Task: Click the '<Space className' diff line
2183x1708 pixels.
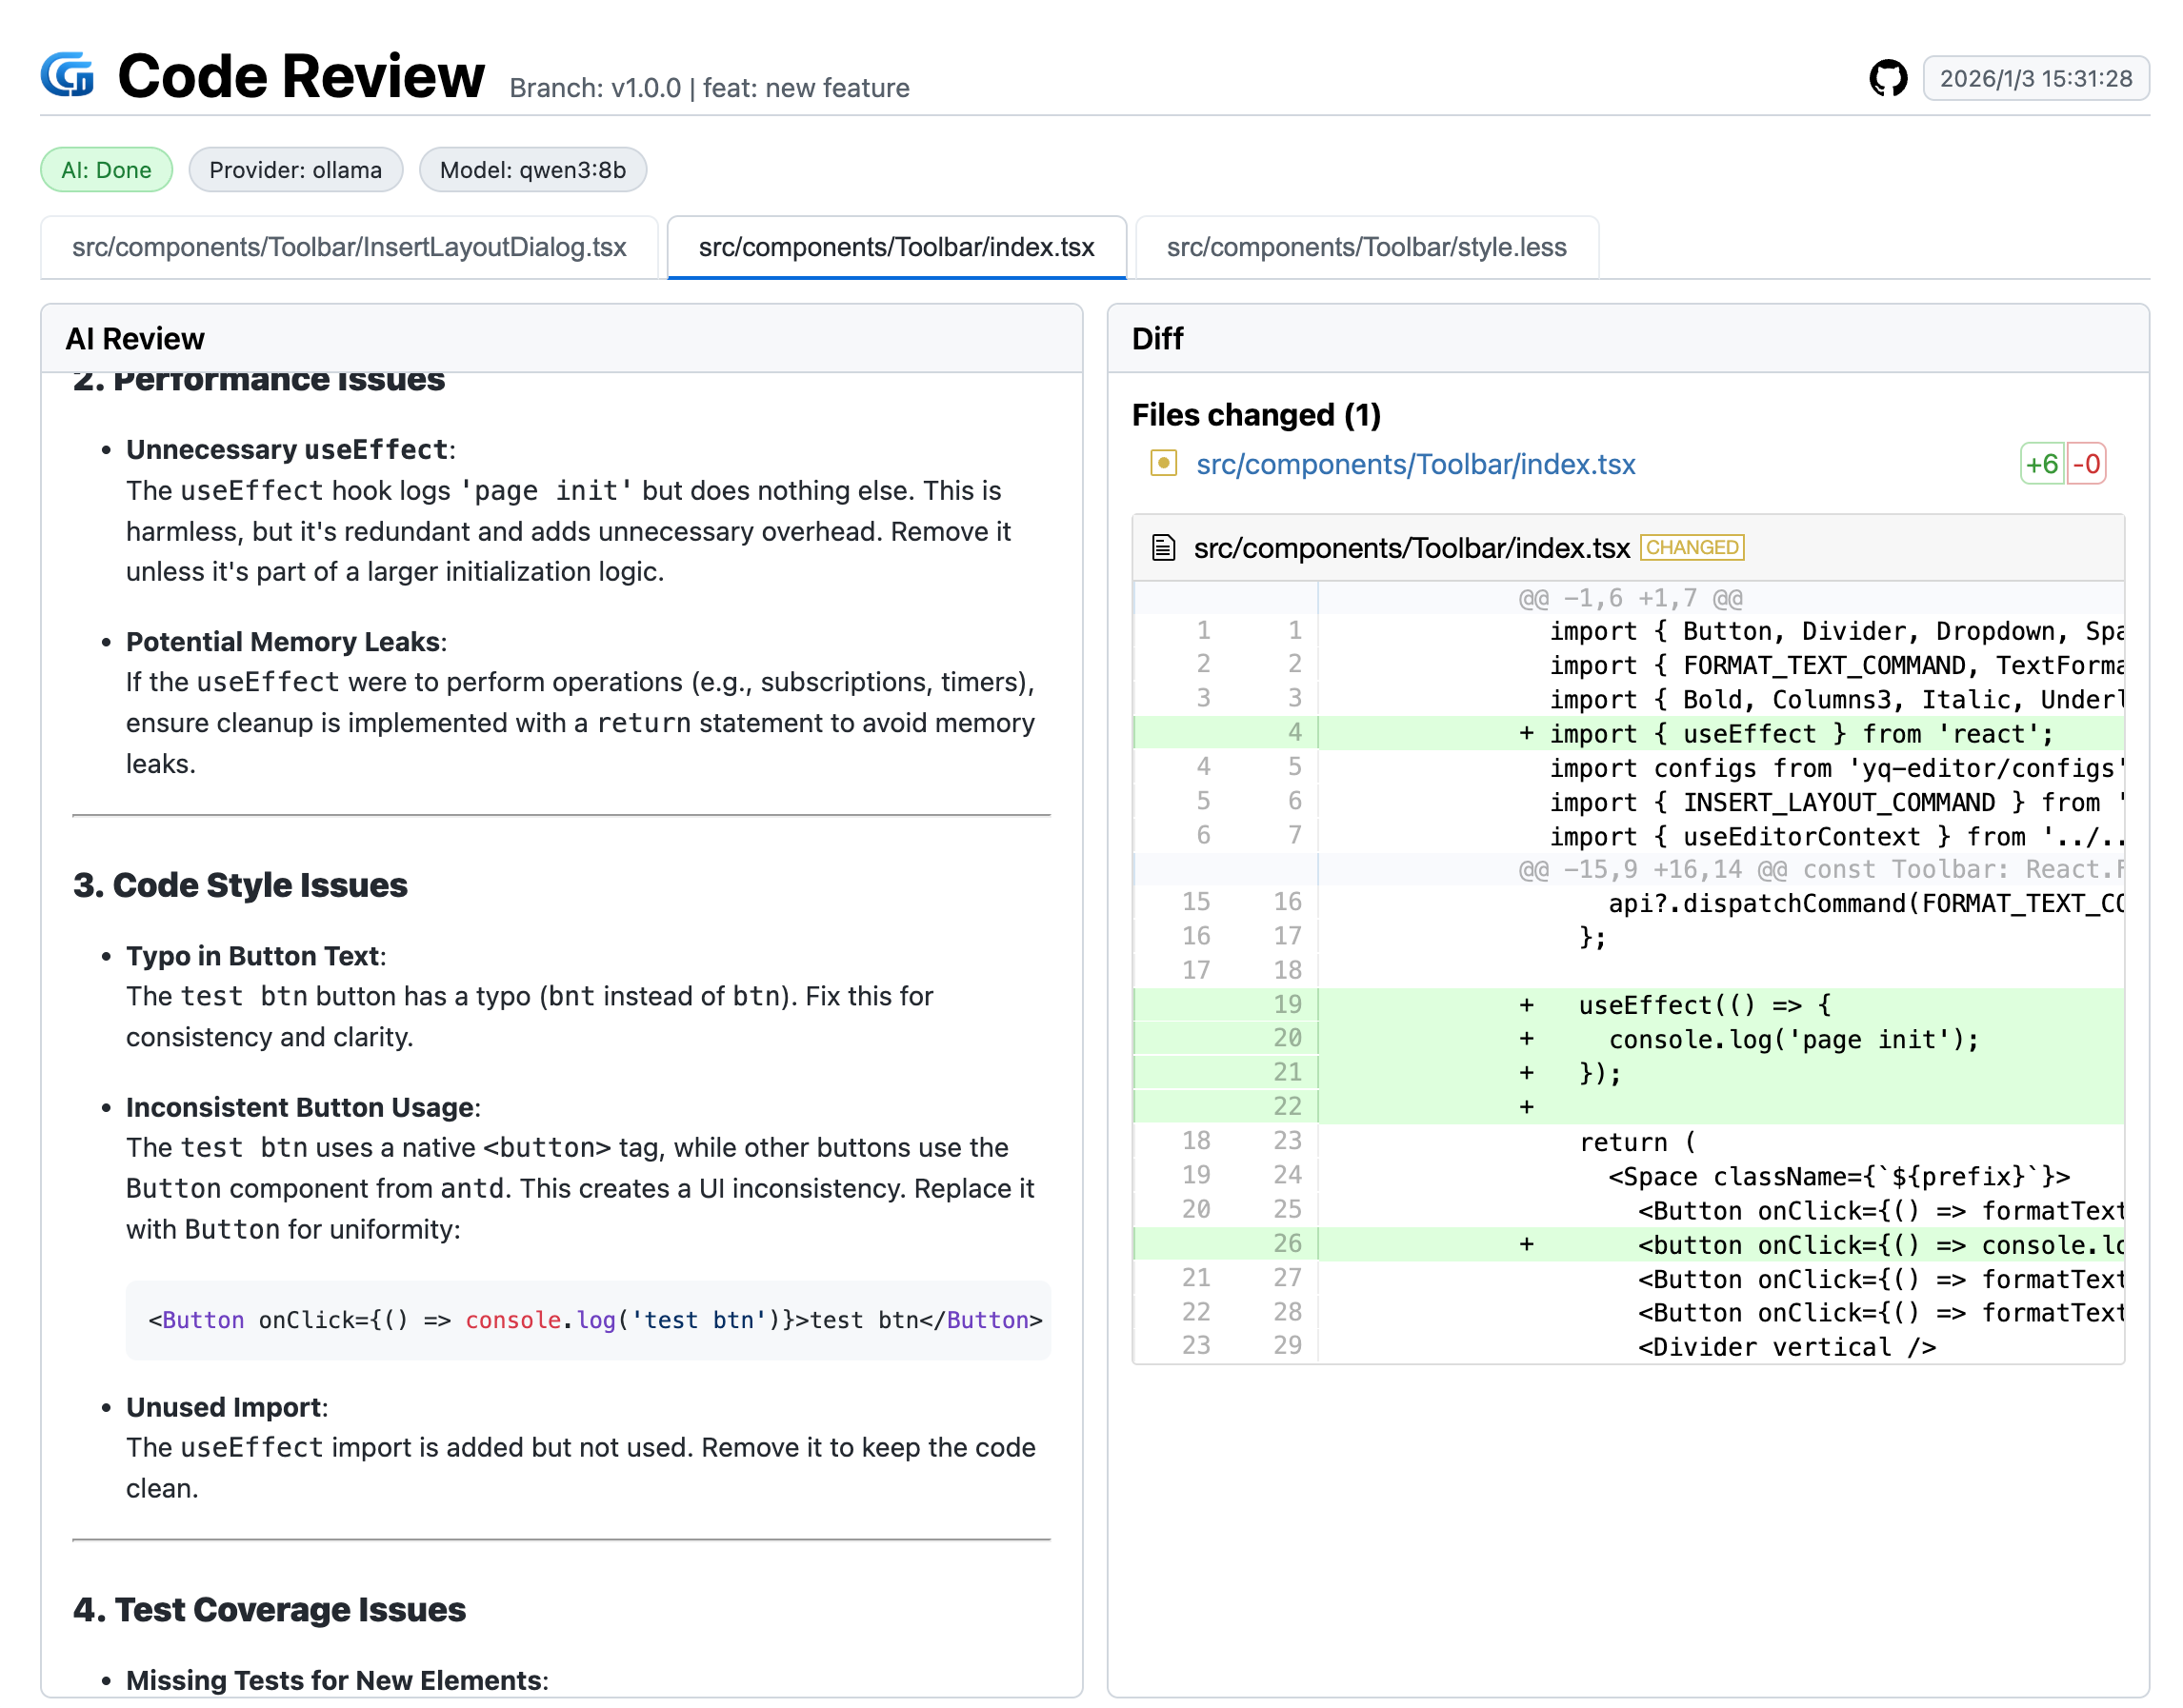Action: tap(1628, 1176)
